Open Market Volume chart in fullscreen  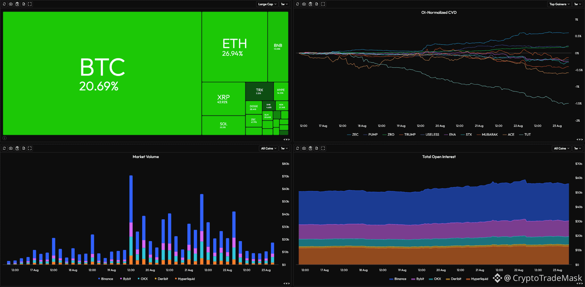(30, 148)
